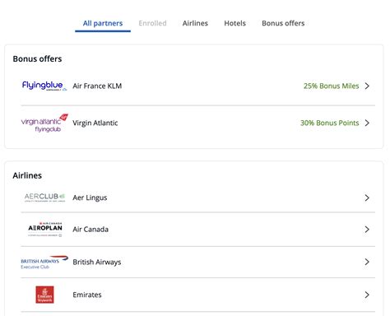Expand the Air Canada chevron arrow

click(367, 230)
